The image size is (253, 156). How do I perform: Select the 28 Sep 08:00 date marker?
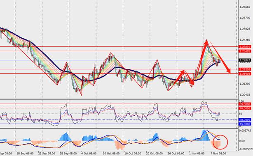[x=68, y=154]
